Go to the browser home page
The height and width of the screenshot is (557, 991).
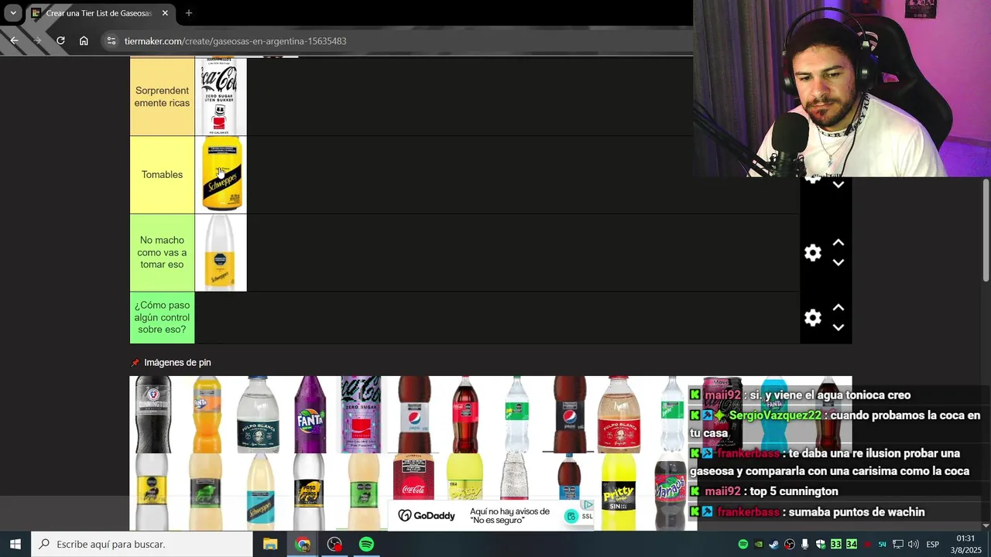(84, 41)
